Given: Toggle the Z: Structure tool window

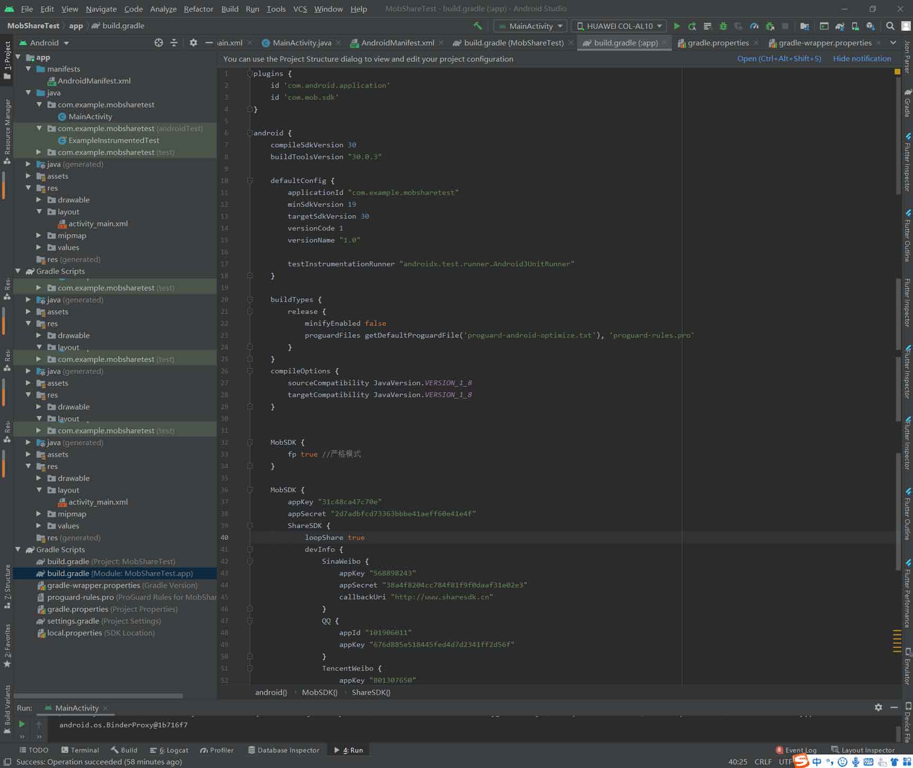Looking at the screenshot, I should 7,586.
